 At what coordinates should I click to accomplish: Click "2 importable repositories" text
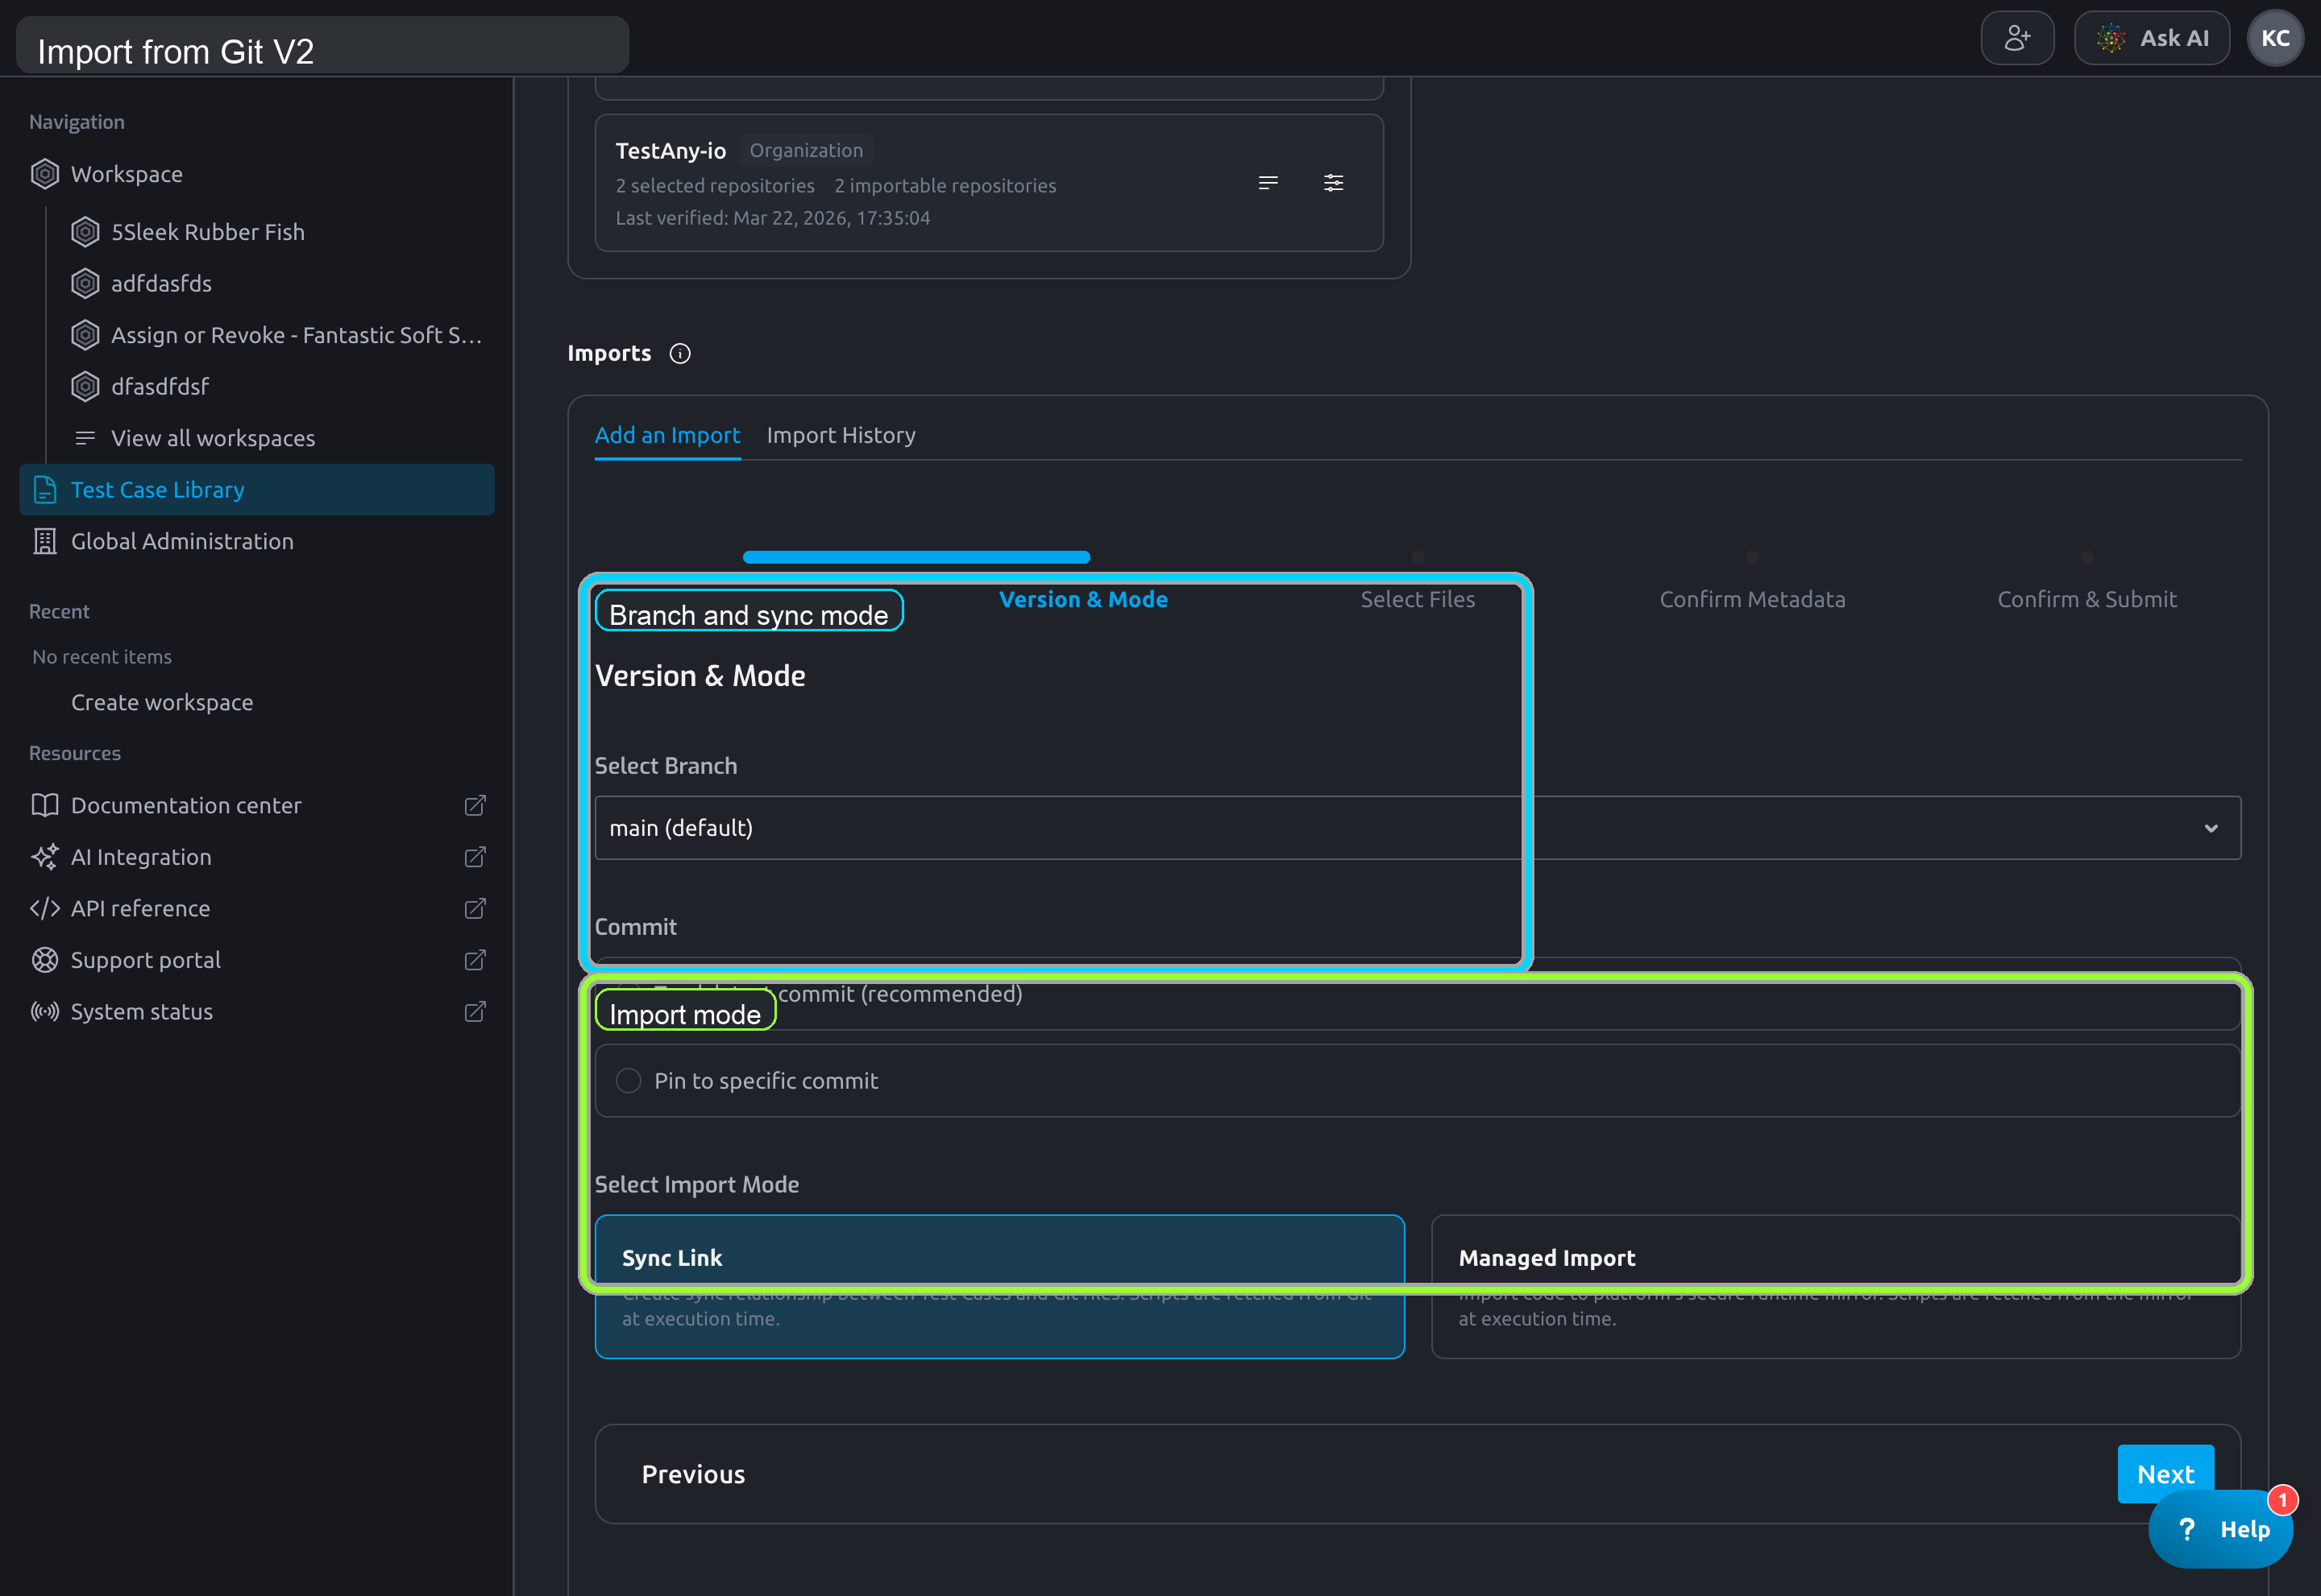pyautogui.click(x=945, y=186)
